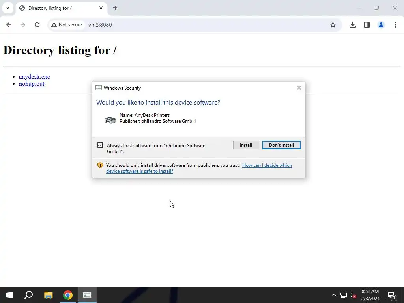Reload the page with the refresh icon

[37, 25]
